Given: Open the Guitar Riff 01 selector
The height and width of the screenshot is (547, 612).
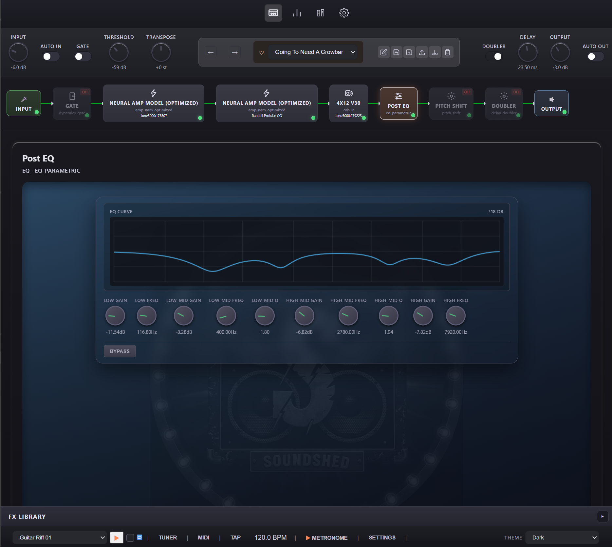Looking at the screenshot, I should 59,538.
